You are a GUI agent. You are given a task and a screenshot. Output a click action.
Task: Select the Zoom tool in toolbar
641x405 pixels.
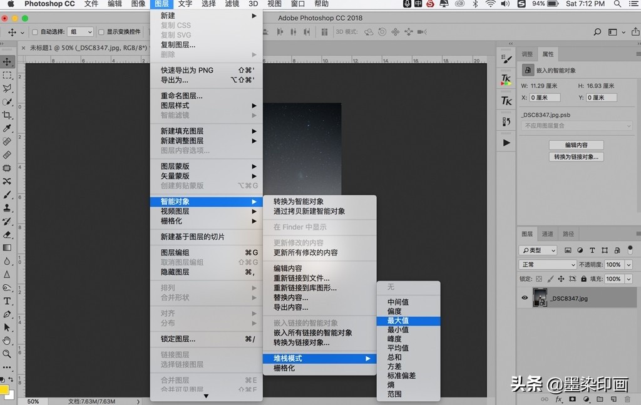click(x=7, y=354)
